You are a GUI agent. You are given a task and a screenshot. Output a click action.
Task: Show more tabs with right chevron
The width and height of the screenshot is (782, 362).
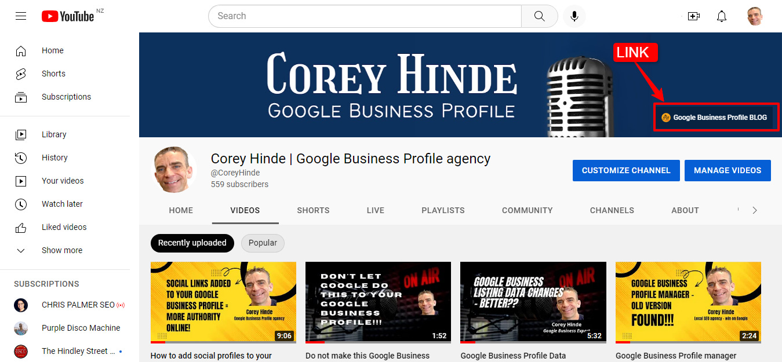pos(754,210)
